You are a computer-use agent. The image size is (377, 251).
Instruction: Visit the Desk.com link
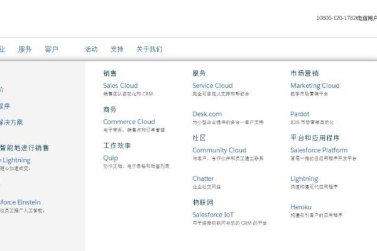(x=207, y=114)
